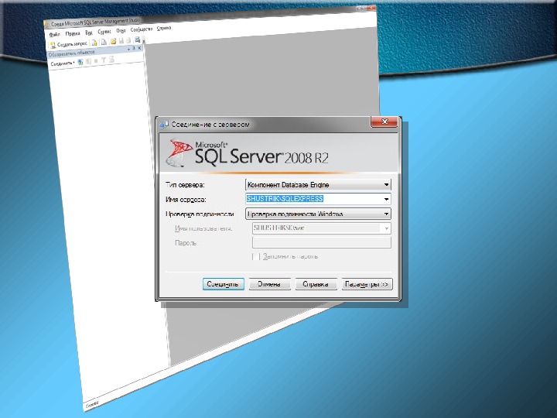Click the new file page icon in Management Studio toolbar
Screen dimensions: 557x418
[104, 43]
